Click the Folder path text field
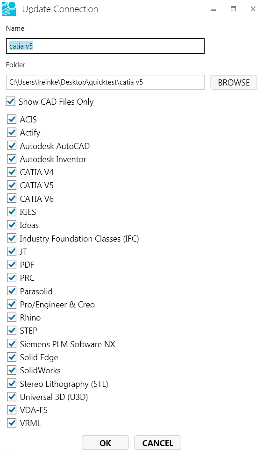The image size is (263, 456). [x=105, y=82]
